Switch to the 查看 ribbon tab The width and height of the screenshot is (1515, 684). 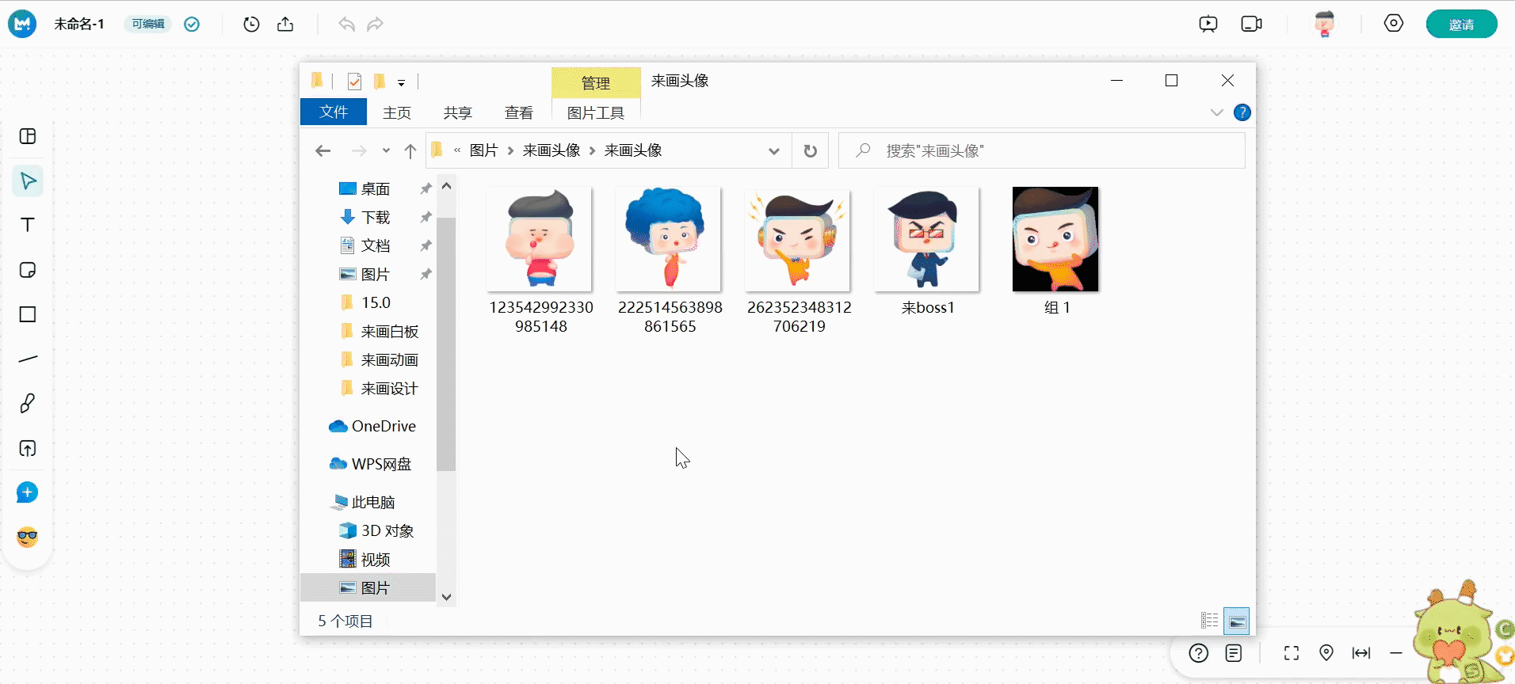point(519,112)
